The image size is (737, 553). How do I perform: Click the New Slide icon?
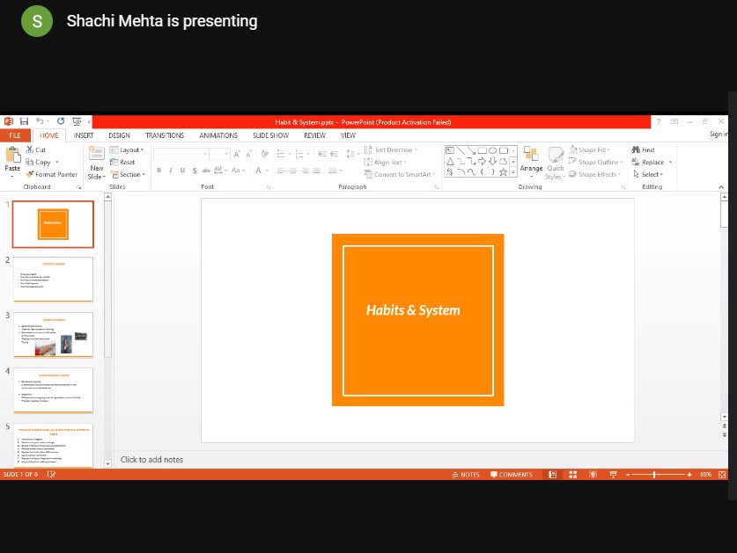click(97, 154)
